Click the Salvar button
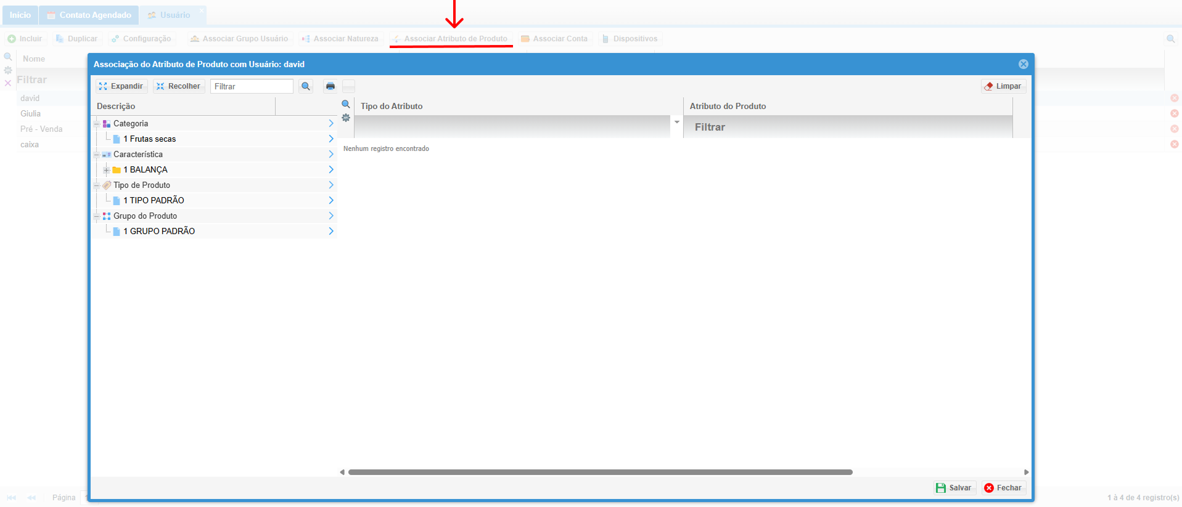Image resolution: width=1182 pixels, height=507 pixels. tap(954, 488)
